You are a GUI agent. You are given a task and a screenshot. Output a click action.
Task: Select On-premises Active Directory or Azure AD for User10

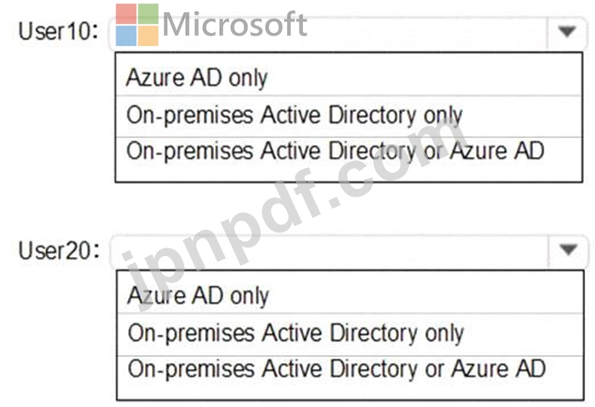coord(348,152)
